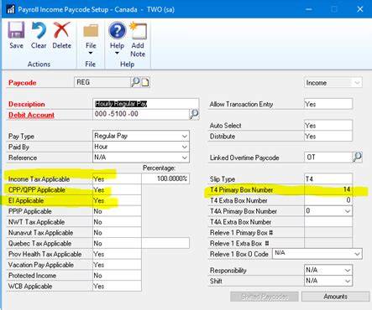The height and width of the screenshot is (310, 372).
Task: Open Debit Account lookup magnifier
Action: point(194,114)
